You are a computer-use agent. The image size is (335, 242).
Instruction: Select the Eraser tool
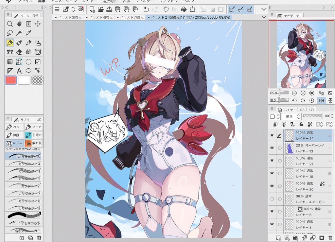pyautogui.click(x=19, y=52)
